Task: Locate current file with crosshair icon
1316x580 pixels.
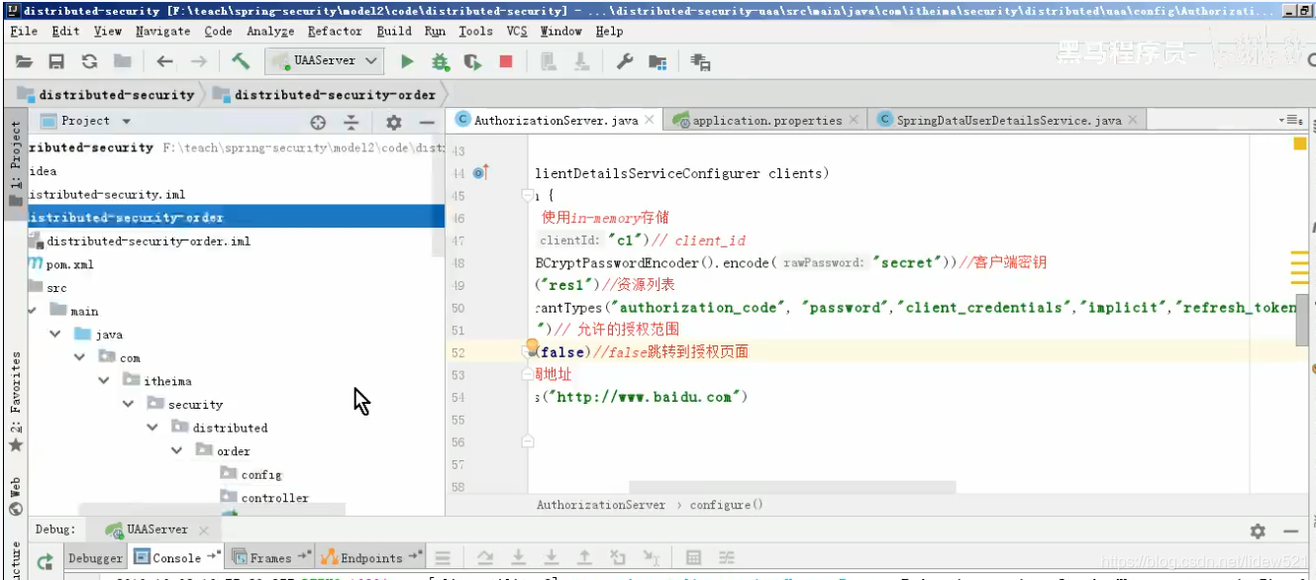Action: [318, 122]
